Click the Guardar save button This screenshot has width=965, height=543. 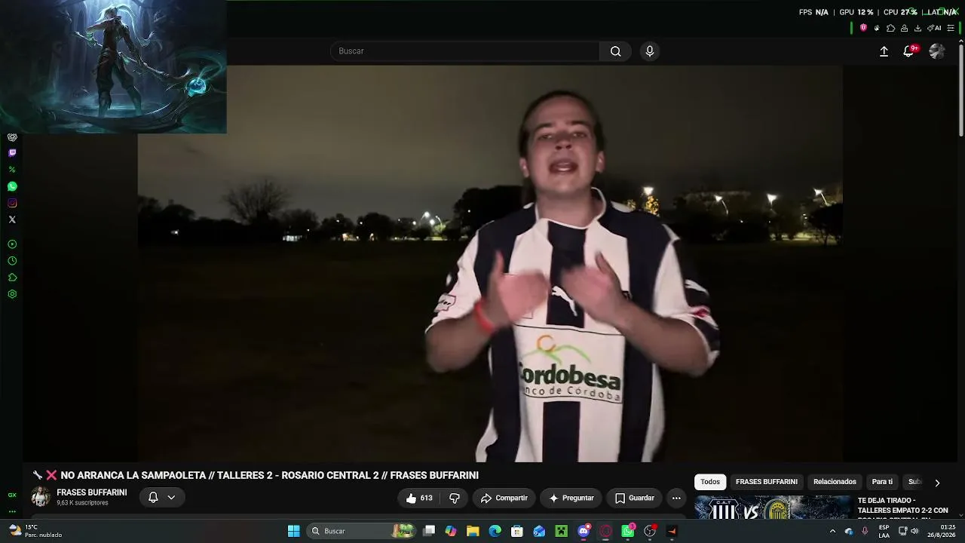[x=635, y=498]
